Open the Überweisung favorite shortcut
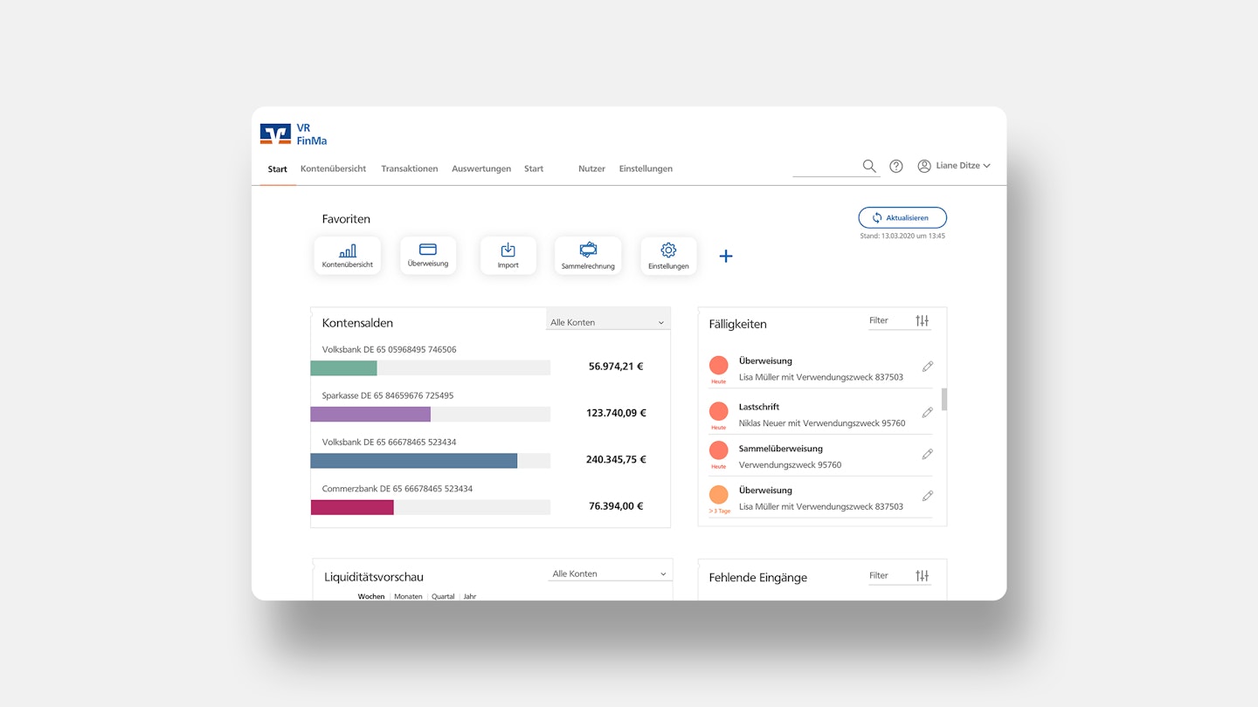Image resolution: width=1258 pixels, height=707 pixels. pyautogui.click(x=428, y=255)
